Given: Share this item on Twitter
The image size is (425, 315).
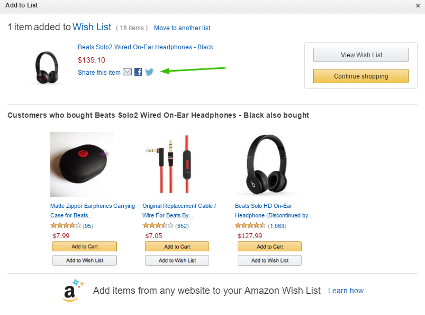Looking at the screenshot, I should point(149,72).
